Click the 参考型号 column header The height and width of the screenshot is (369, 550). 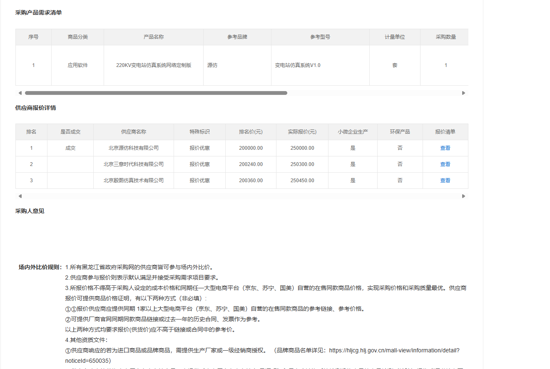point(320,37)
